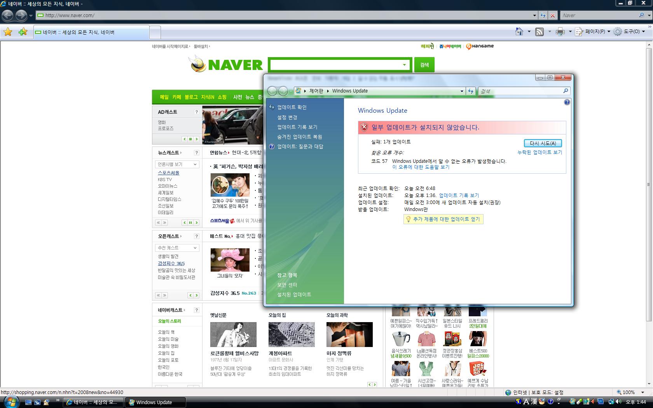Click the IE address bar Refresh icon

point(543,15)
